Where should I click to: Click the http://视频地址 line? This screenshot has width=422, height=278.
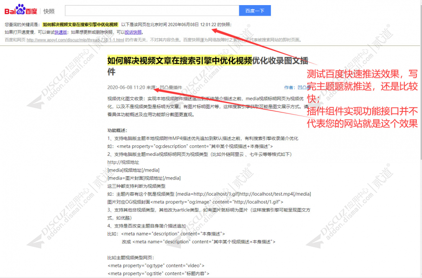click(x=123, y=162)
